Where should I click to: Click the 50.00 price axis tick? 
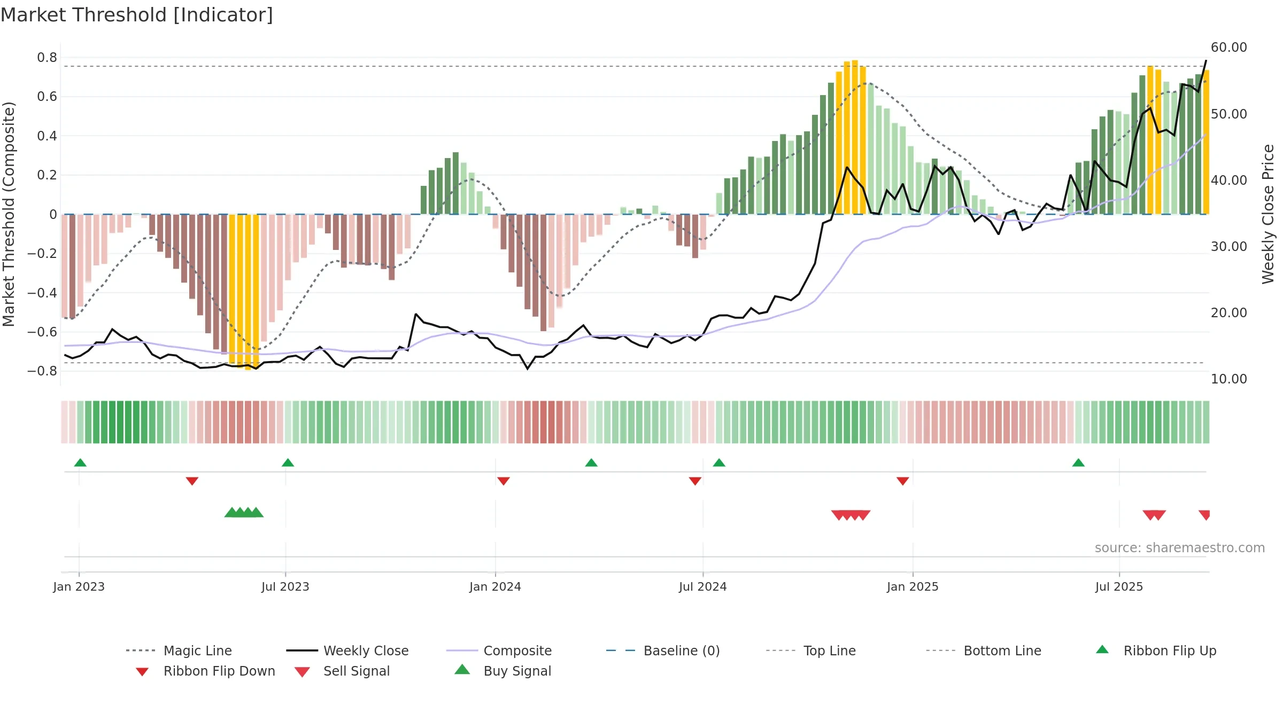point(1229,114)
